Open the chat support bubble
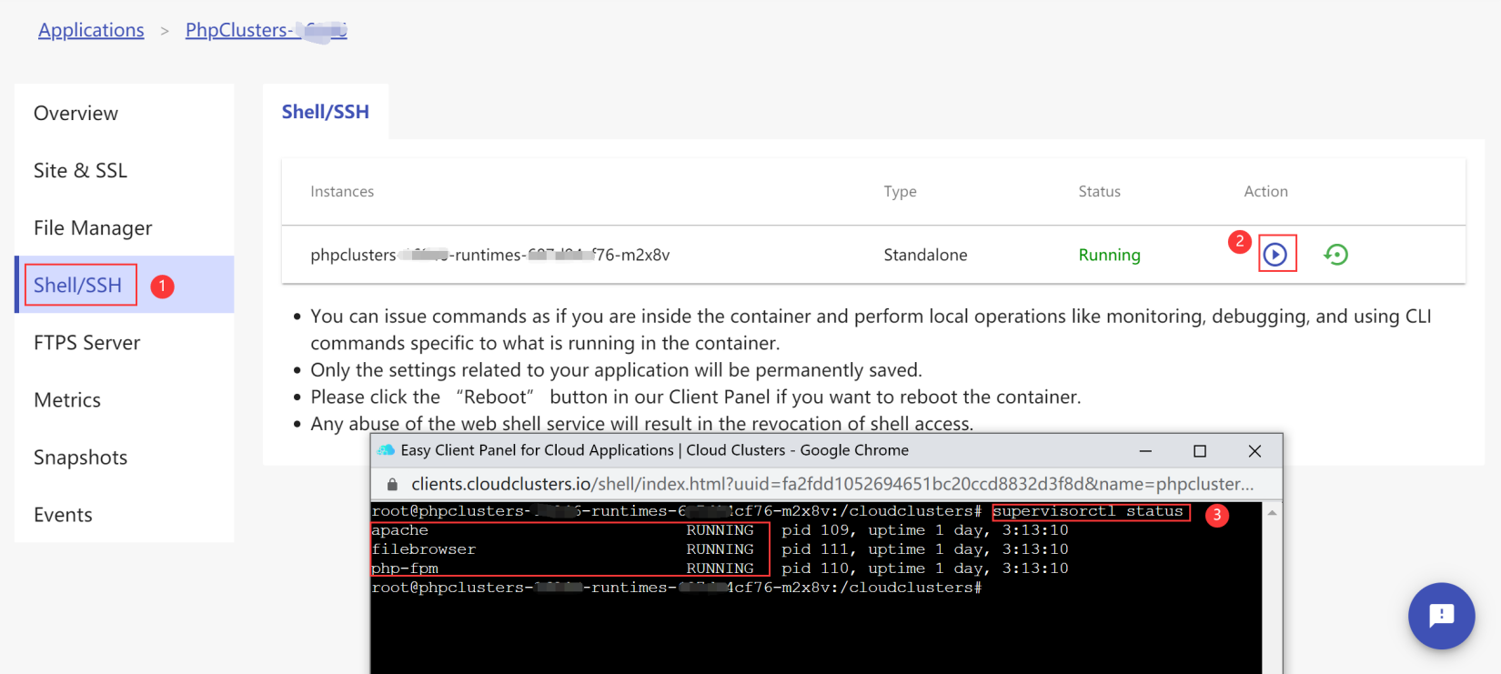This screenshot has height=674, width=1501. point(1441,616)
